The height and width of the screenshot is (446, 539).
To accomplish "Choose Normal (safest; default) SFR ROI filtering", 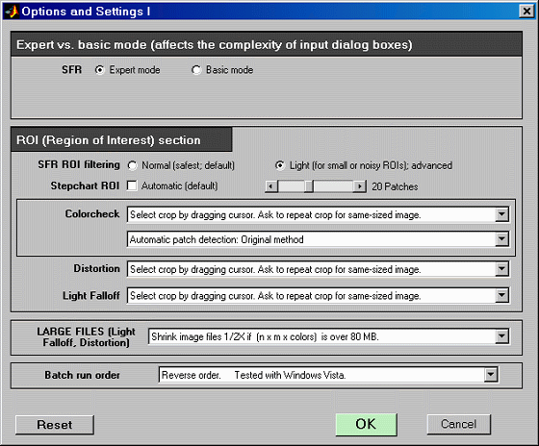I will pyautogui.click(x=133, y=166).
